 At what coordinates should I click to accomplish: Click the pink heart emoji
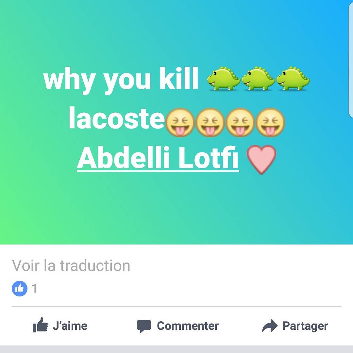261,160
